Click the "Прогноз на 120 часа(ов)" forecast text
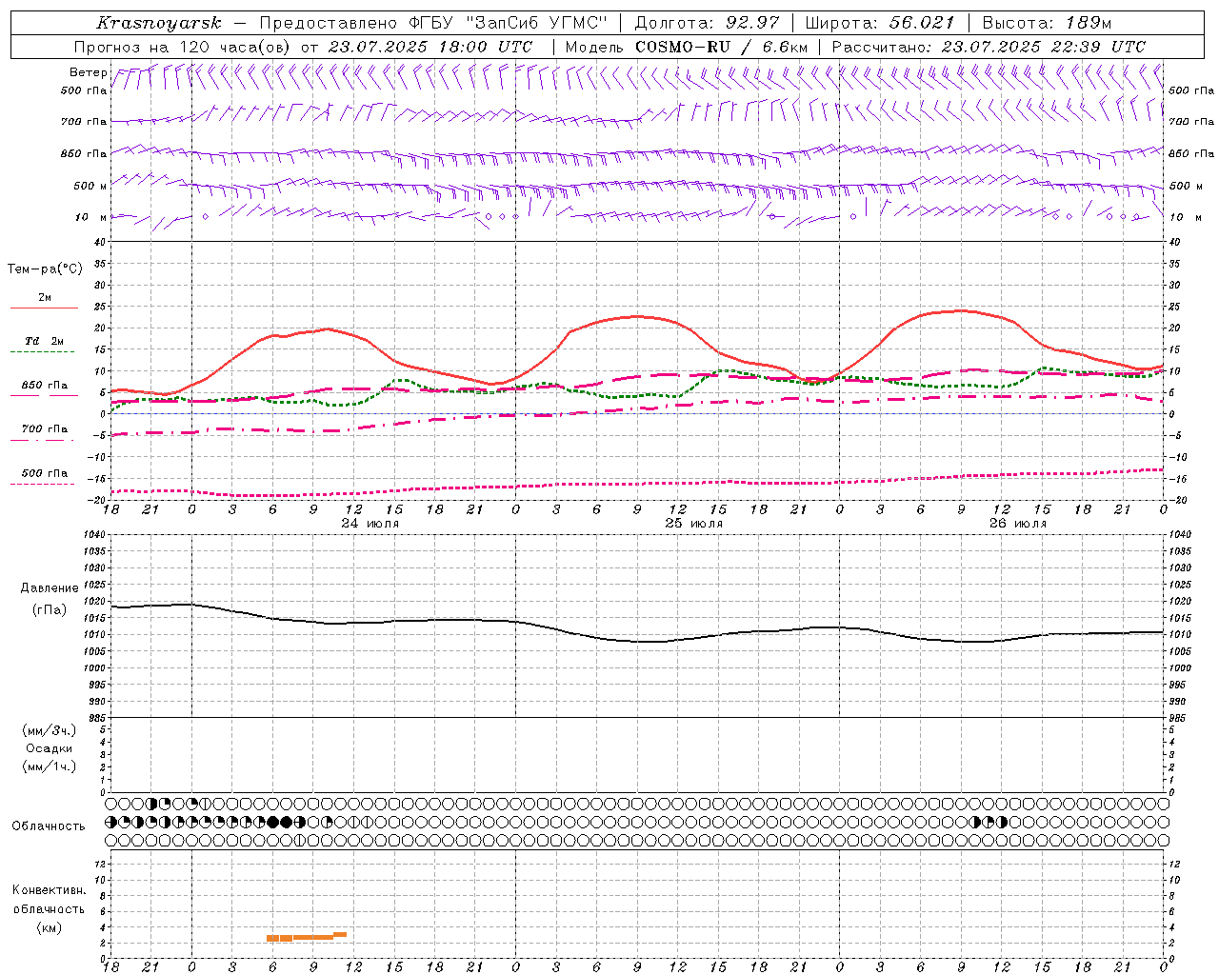The height and width of the screenshot is (975, 1219). click(x=183, y=47)
